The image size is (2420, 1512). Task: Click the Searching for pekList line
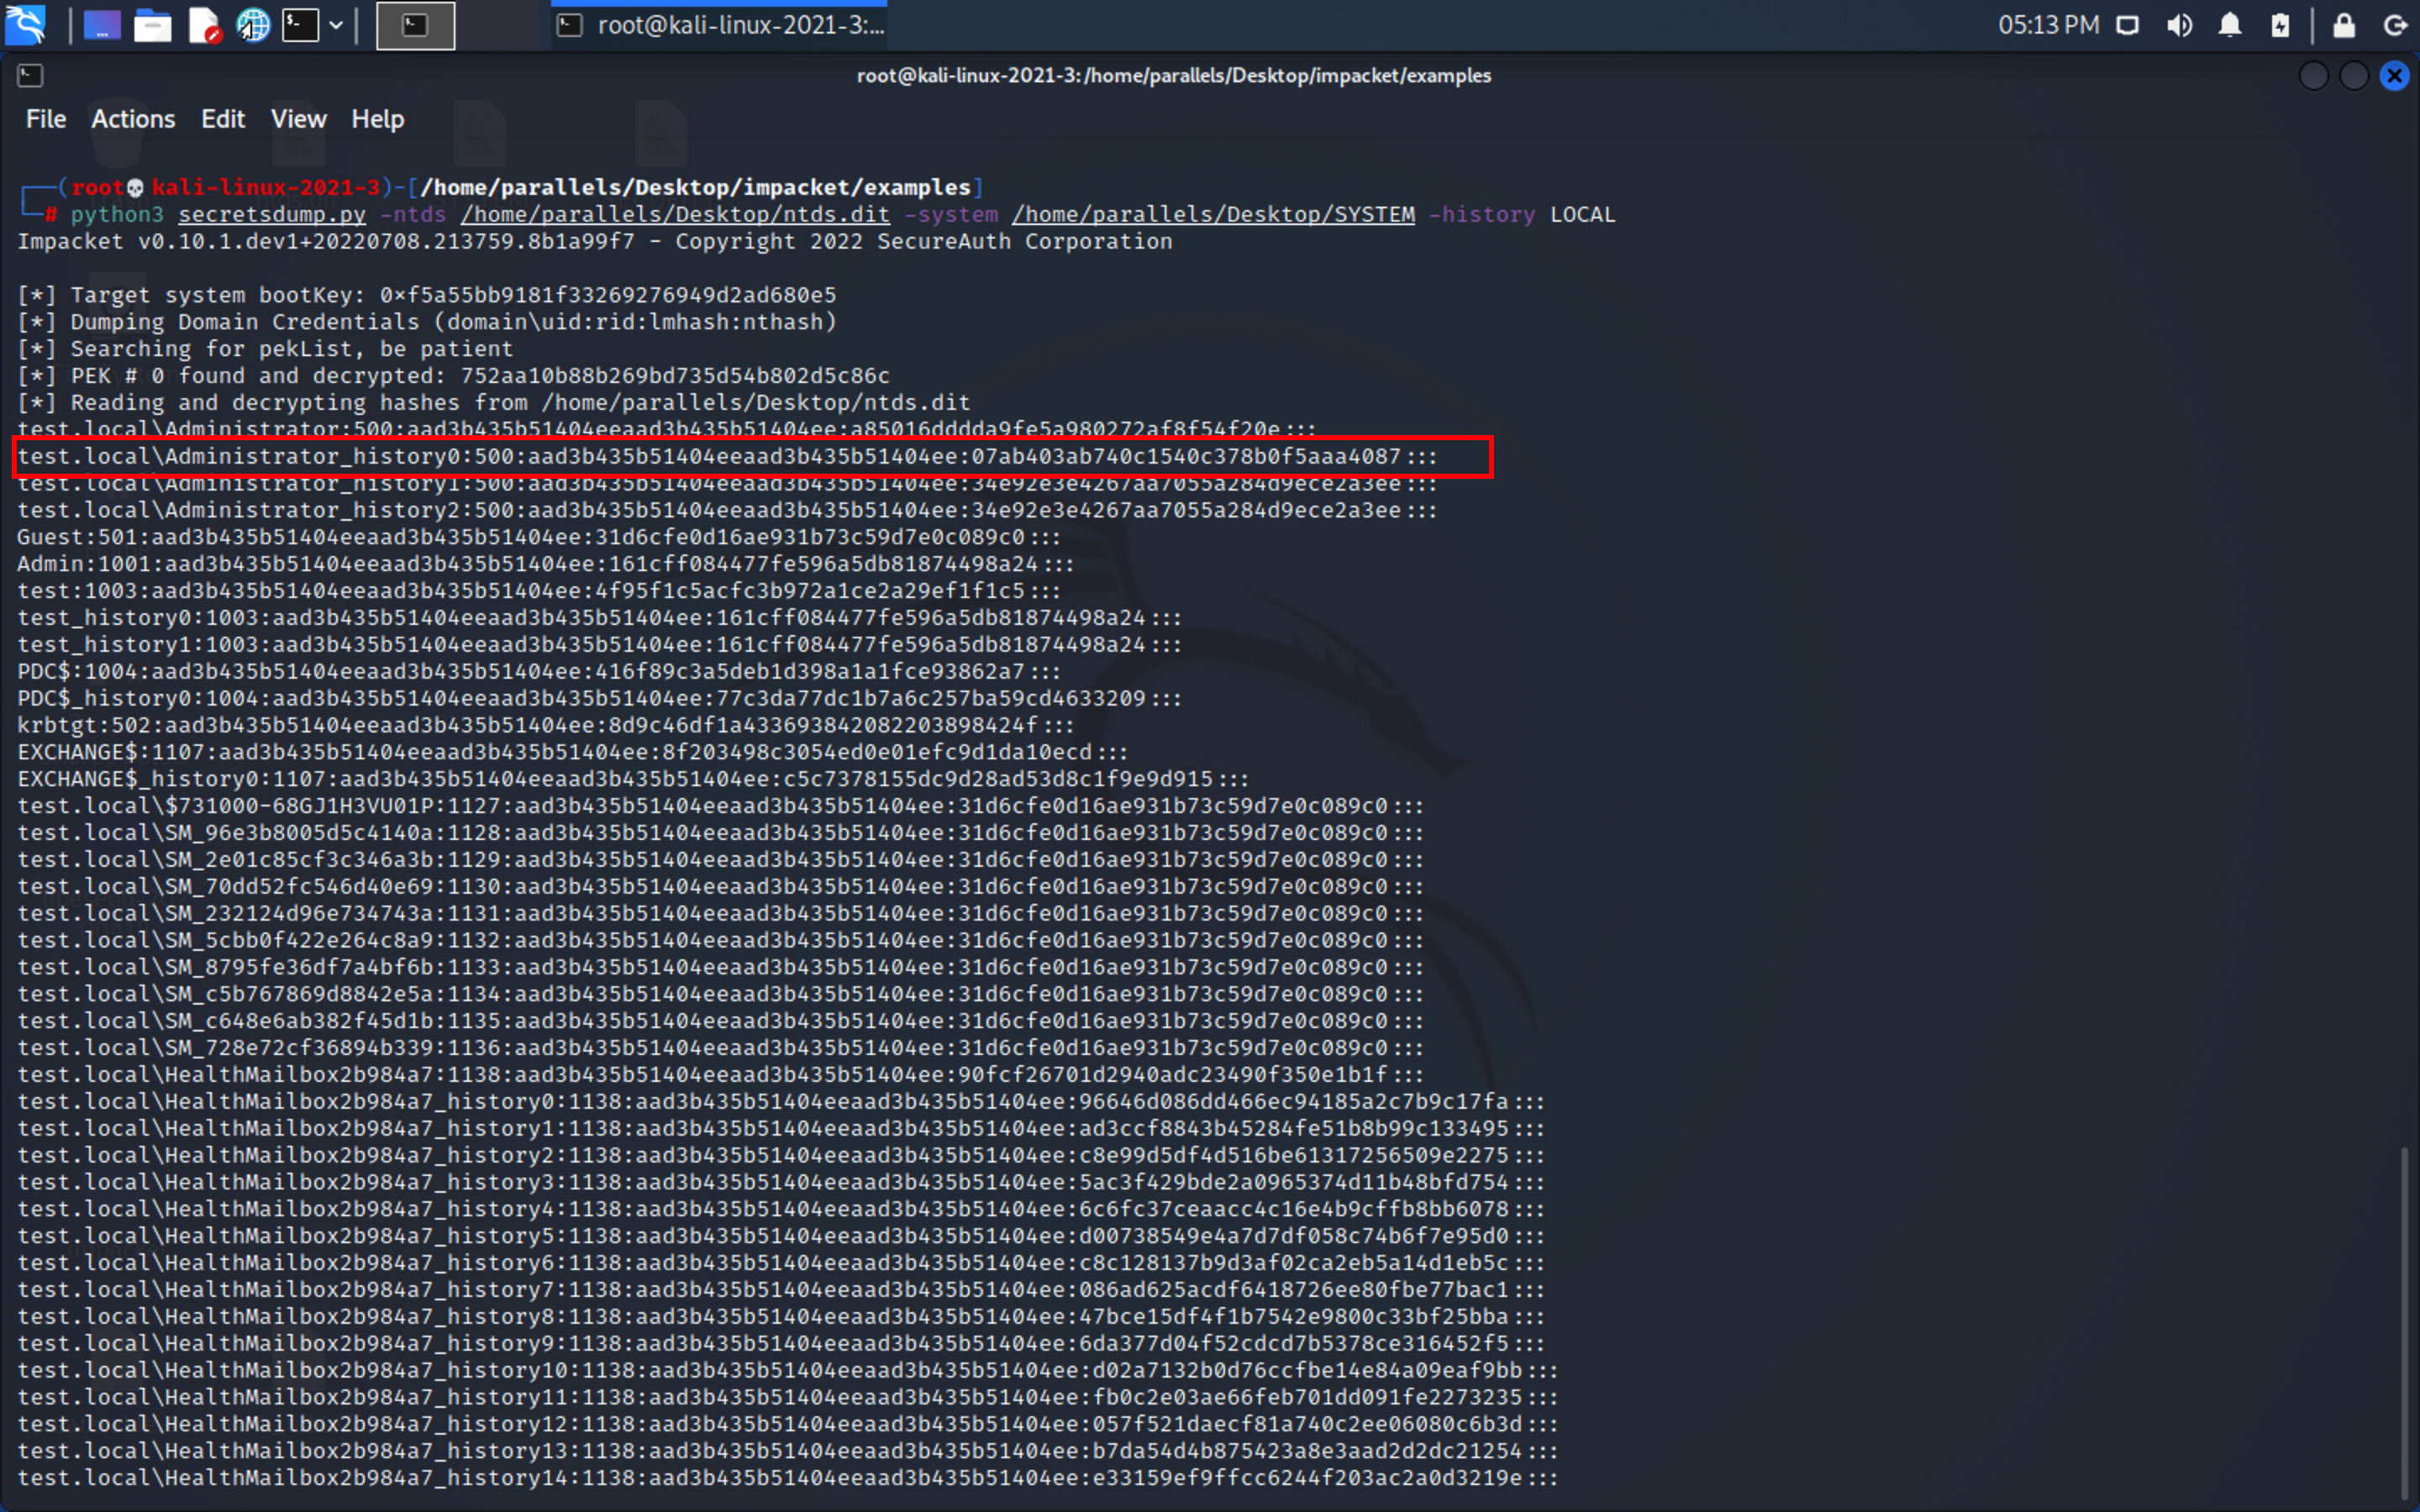tap(265, 349)
